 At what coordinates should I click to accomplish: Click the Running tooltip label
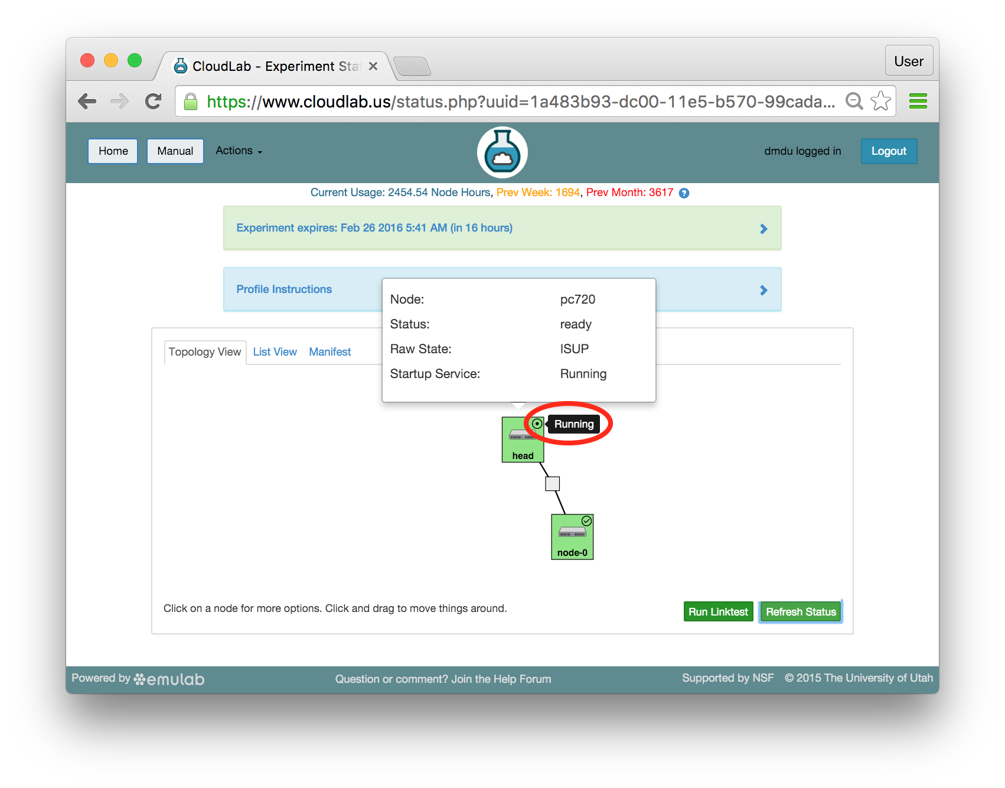click(574, 424)
